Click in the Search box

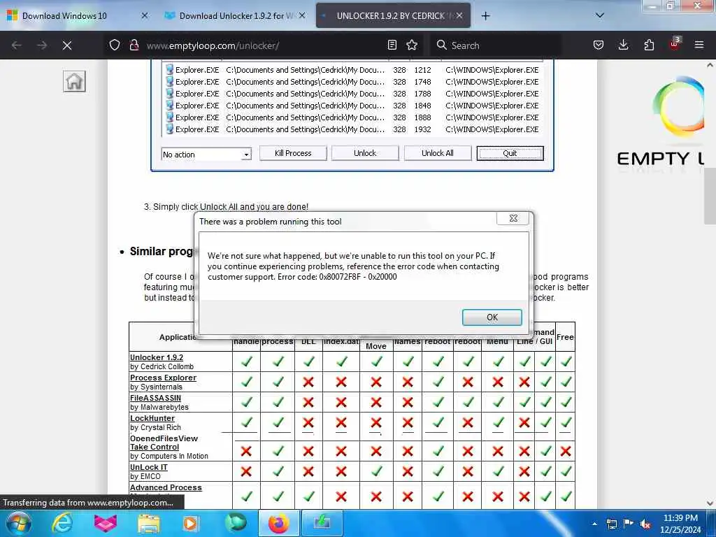click(x=496, y=45)
